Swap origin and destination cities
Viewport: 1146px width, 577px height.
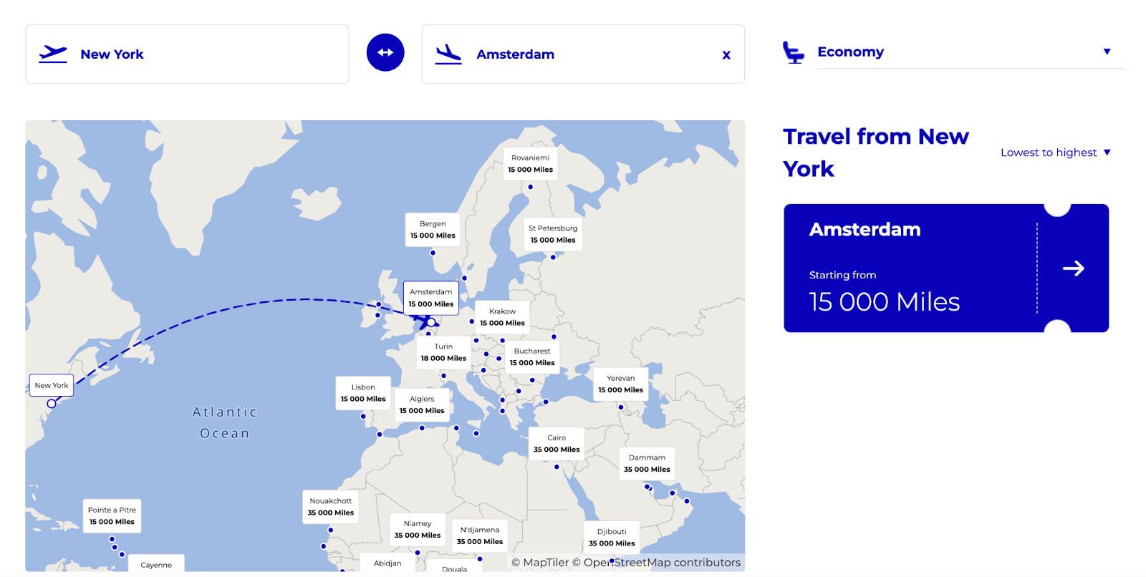(385, 52)
